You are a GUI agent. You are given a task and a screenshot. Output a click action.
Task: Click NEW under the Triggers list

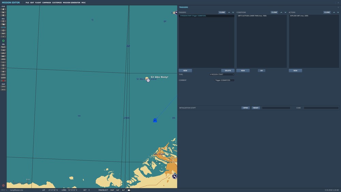point(185,71)
